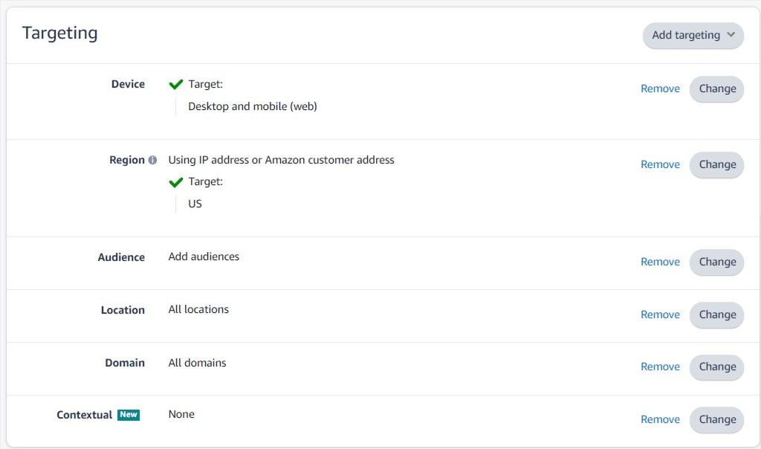The image size is (761, 449).
Task: Remove the Region targeting
Action: (660, 164)
